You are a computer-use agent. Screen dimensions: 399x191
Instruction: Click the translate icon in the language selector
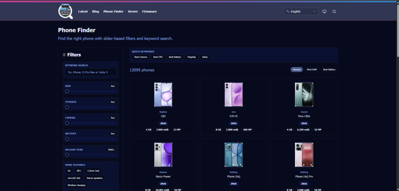(x=288, y=11)
